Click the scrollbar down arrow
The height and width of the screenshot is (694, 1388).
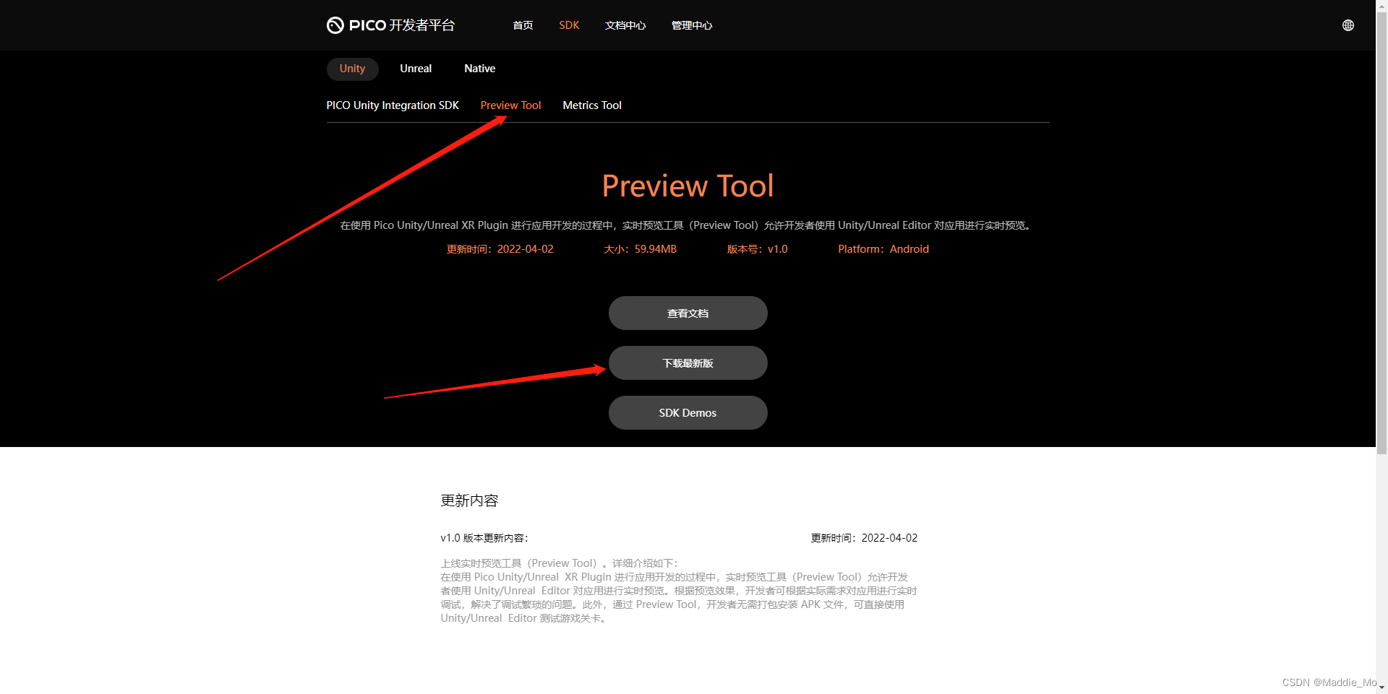pyautogui.click(x=1381, y=688)
